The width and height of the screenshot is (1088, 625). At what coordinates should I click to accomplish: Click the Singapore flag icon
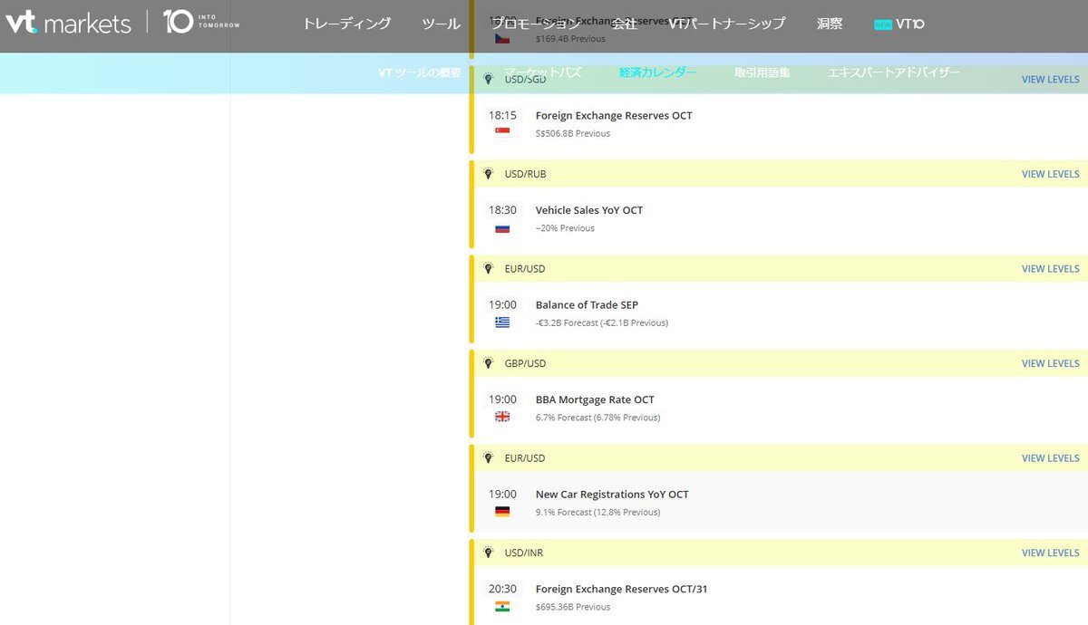click(502, 133)
